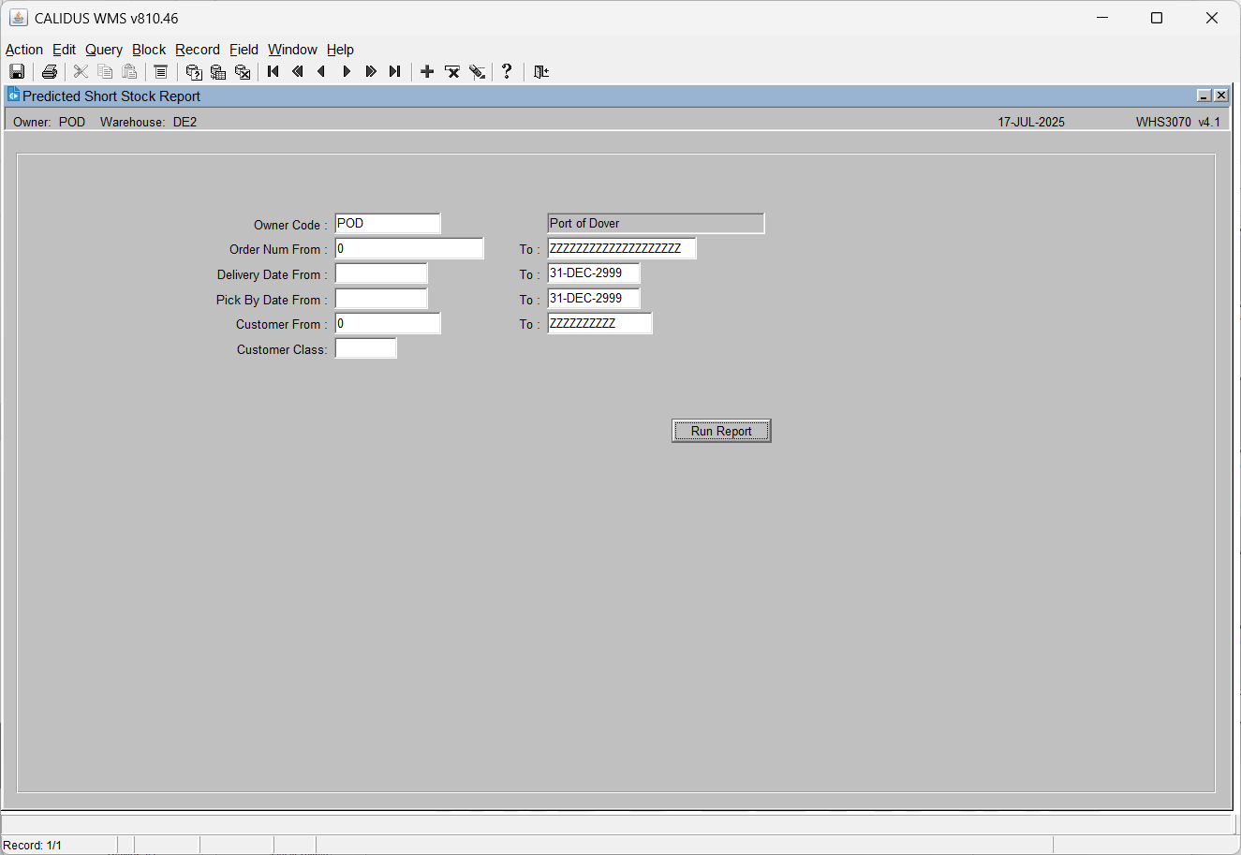Minimize the Predicted Short Stock Report subwindow
The width and height of the screenshot is (1241, 855).
(1204, 96)
